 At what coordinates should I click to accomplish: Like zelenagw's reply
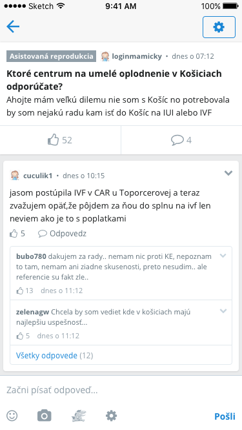tap(23, 336)
